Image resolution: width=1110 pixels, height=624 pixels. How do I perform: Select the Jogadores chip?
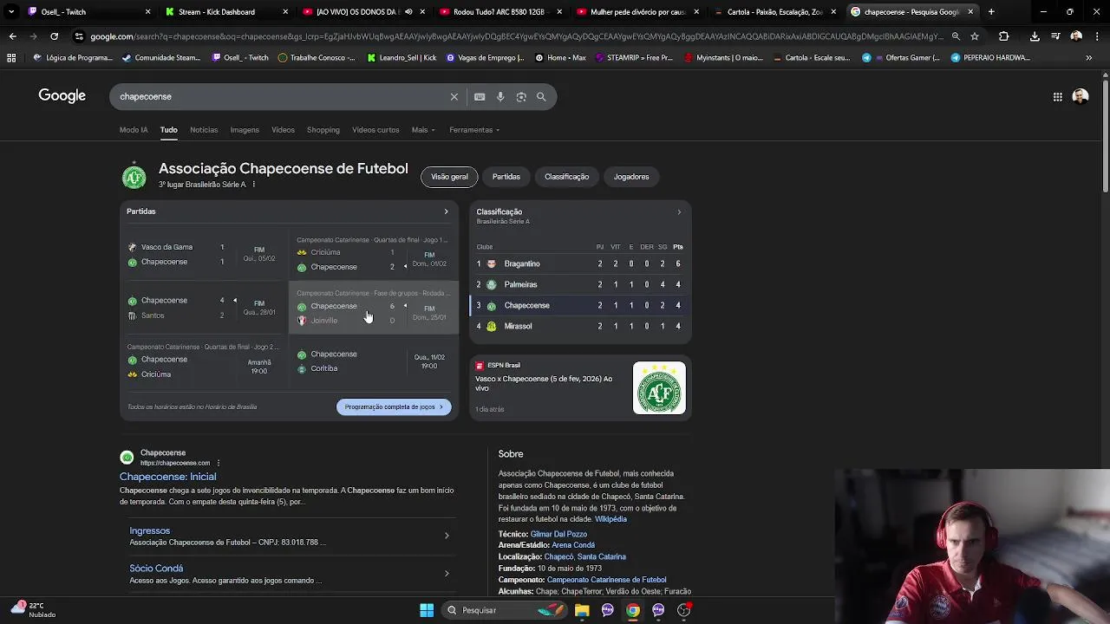[631, 177]
